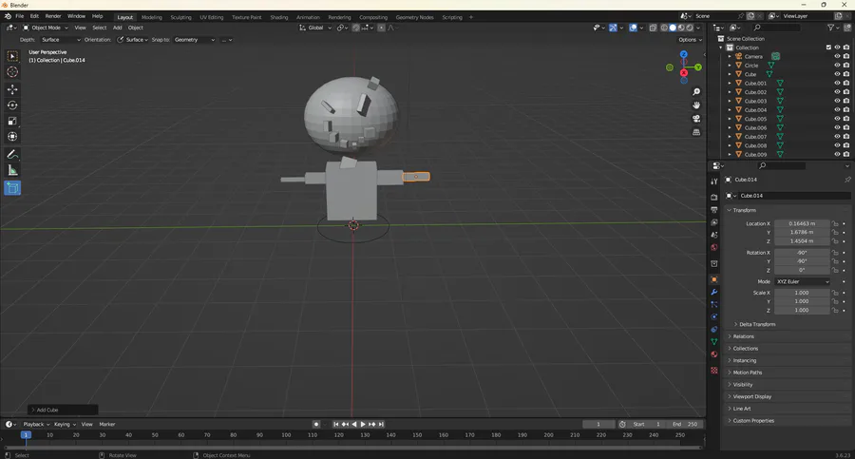Viewport: 855px width, 459px height.
Task: Click the current frame number field
Action: 598,424
